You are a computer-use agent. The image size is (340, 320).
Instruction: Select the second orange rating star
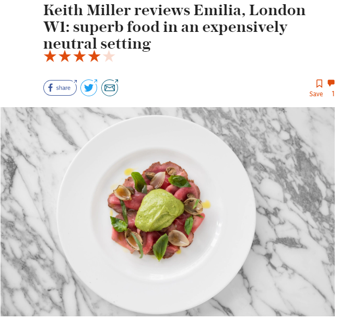(65, 57)
